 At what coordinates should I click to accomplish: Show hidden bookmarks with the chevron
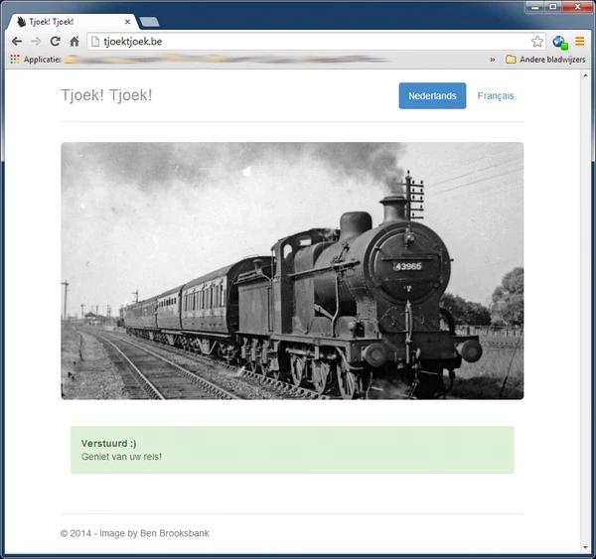493,60
